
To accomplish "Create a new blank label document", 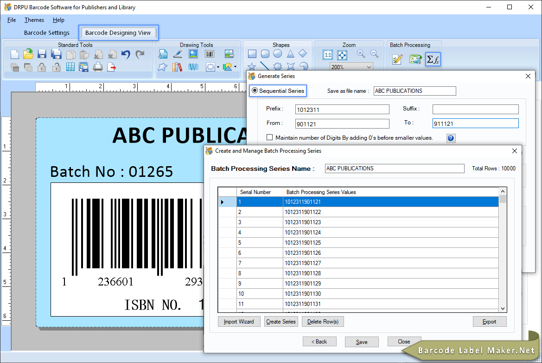I will tap(14, 54).
